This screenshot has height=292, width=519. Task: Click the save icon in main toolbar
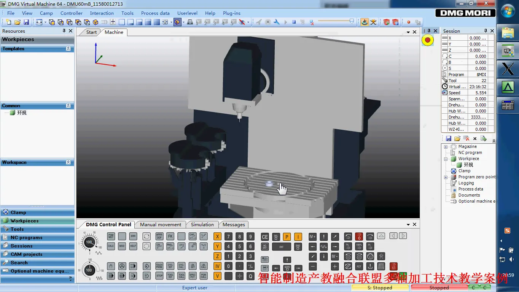point(26,22)
